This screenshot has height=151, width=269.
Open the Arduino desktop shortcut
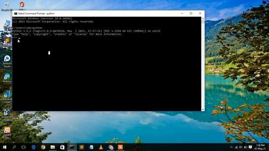(x=7, y=78)
